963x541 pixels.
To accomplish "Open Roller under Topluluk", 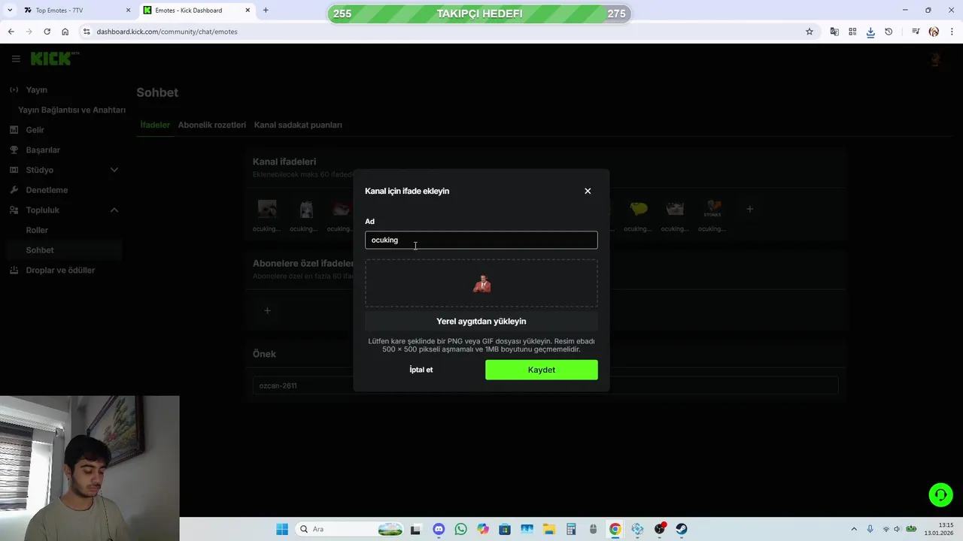I will [x=37, y=230].
